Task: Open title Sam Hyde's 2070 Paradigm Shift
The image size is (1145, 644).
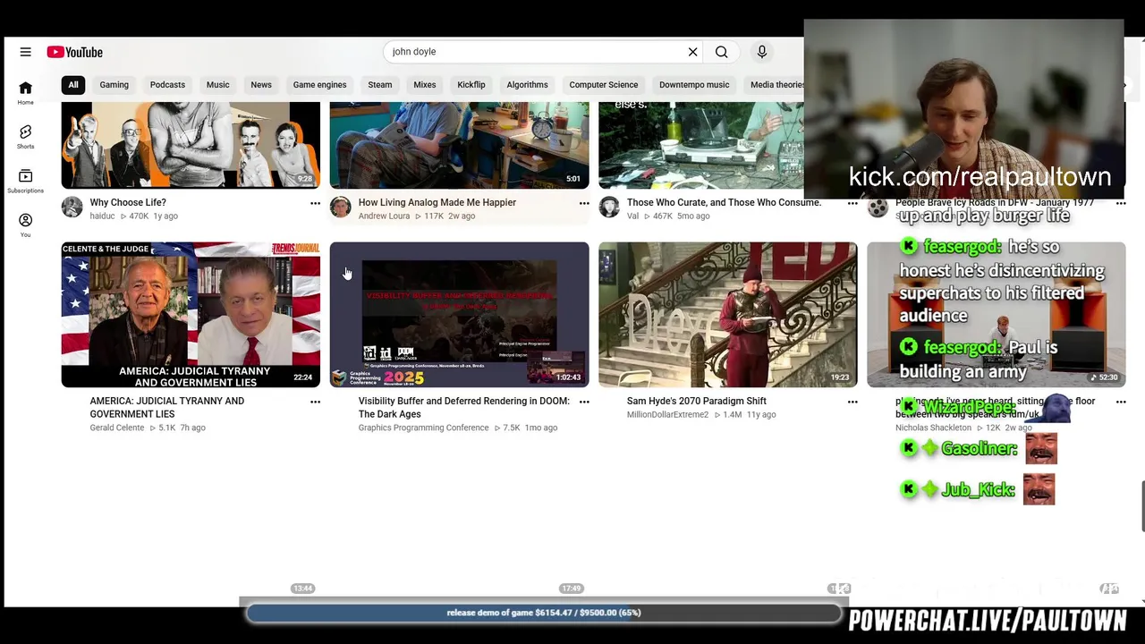Action: pyautogui.click(x=696, y=402)
